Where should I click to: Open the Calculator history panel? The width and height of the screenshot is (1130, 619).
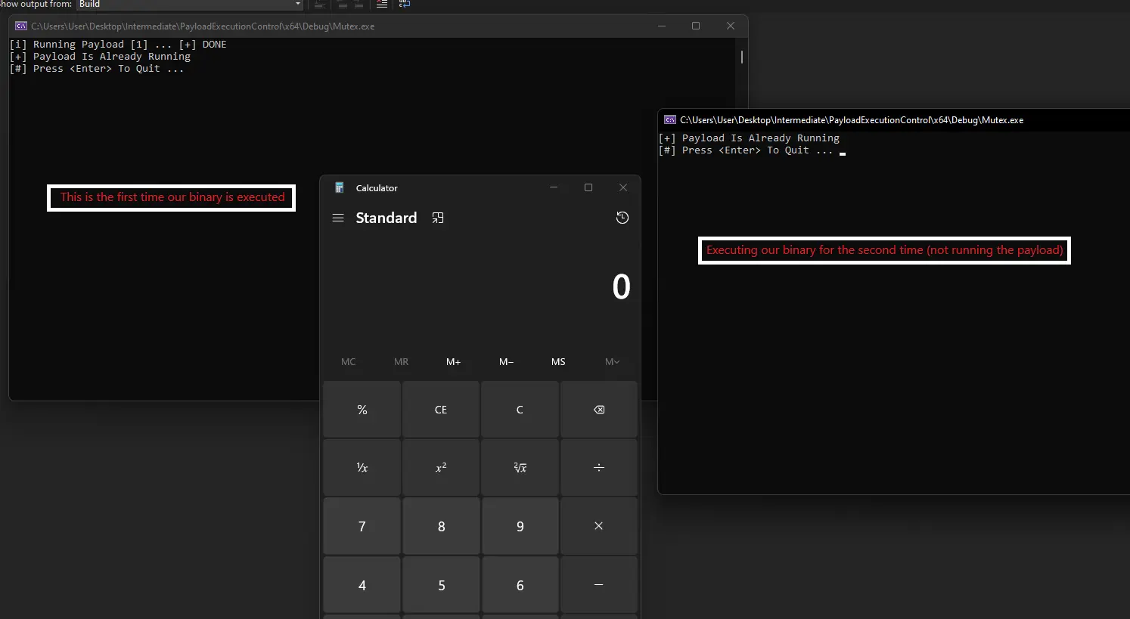622,218
